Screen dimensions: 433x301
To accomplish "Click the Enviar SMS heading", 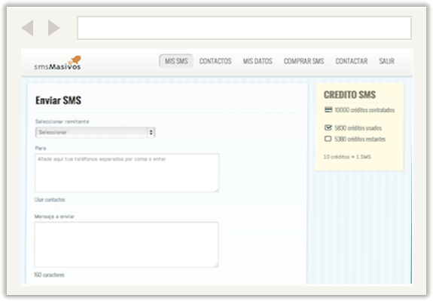I will pyautogui.click(x=58, y=100).
